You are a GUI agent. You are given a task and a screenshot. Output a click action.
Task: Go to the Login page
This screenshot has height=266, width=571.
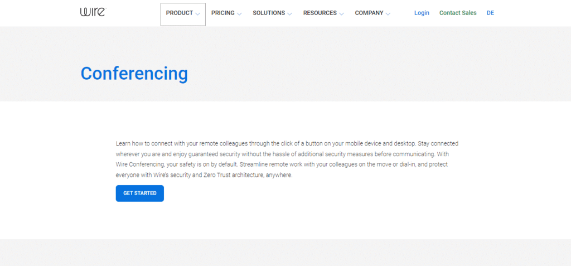422,13
